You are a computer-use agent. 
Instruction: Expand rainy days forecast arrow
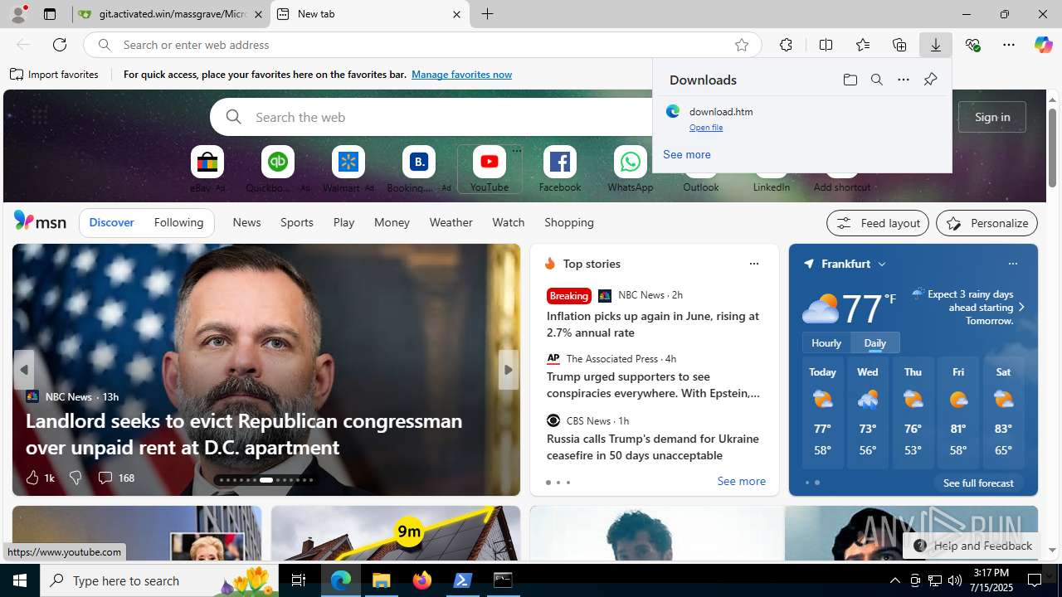[x=1021, y=307]
